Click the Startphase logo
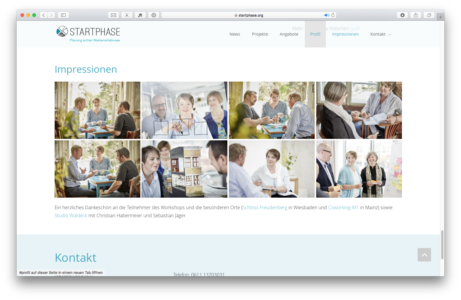The height and width of the screenshot is (300, 461). tap(88, 34)
